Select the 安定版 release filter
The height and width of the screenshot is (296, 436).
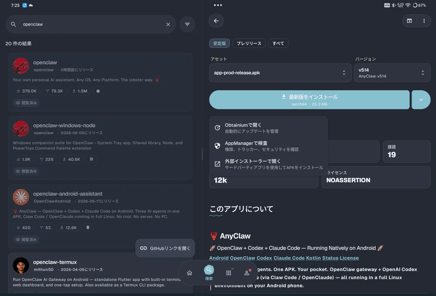[x=219, y=43]
